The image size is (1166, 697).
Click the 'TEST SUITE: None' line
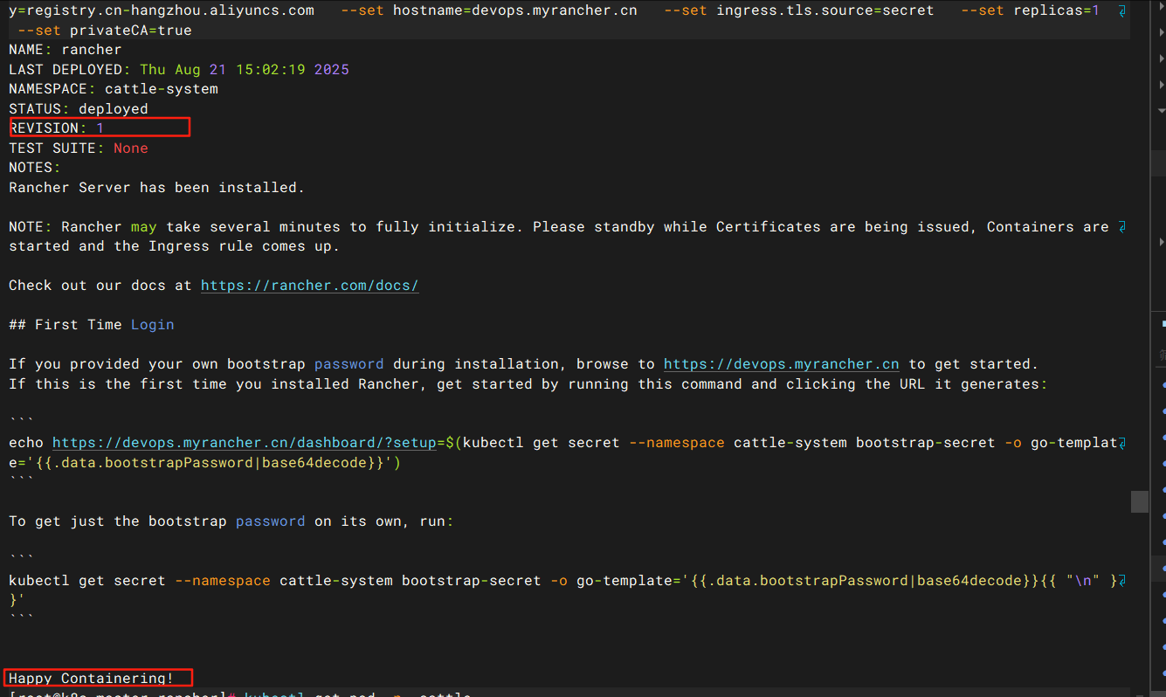pos(79,148)
